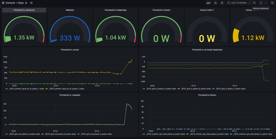Click the dashboards grid icon beside General

3,3
